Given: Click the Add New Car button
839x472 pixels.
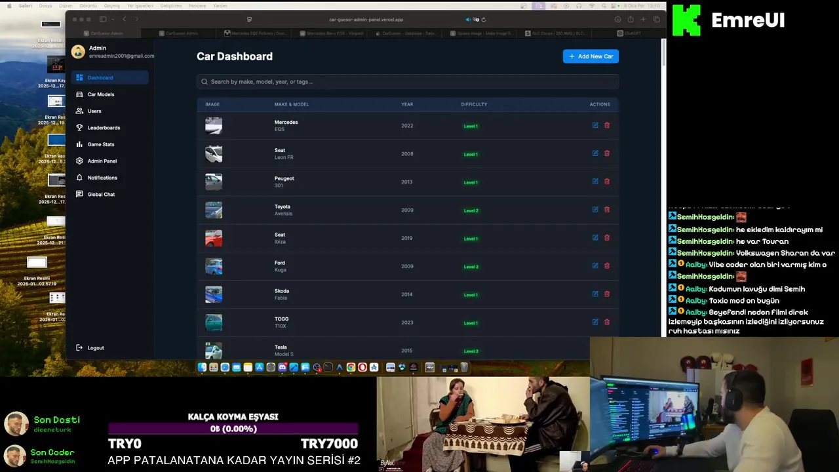Looking at the screenshot, I should click(591, 56).
